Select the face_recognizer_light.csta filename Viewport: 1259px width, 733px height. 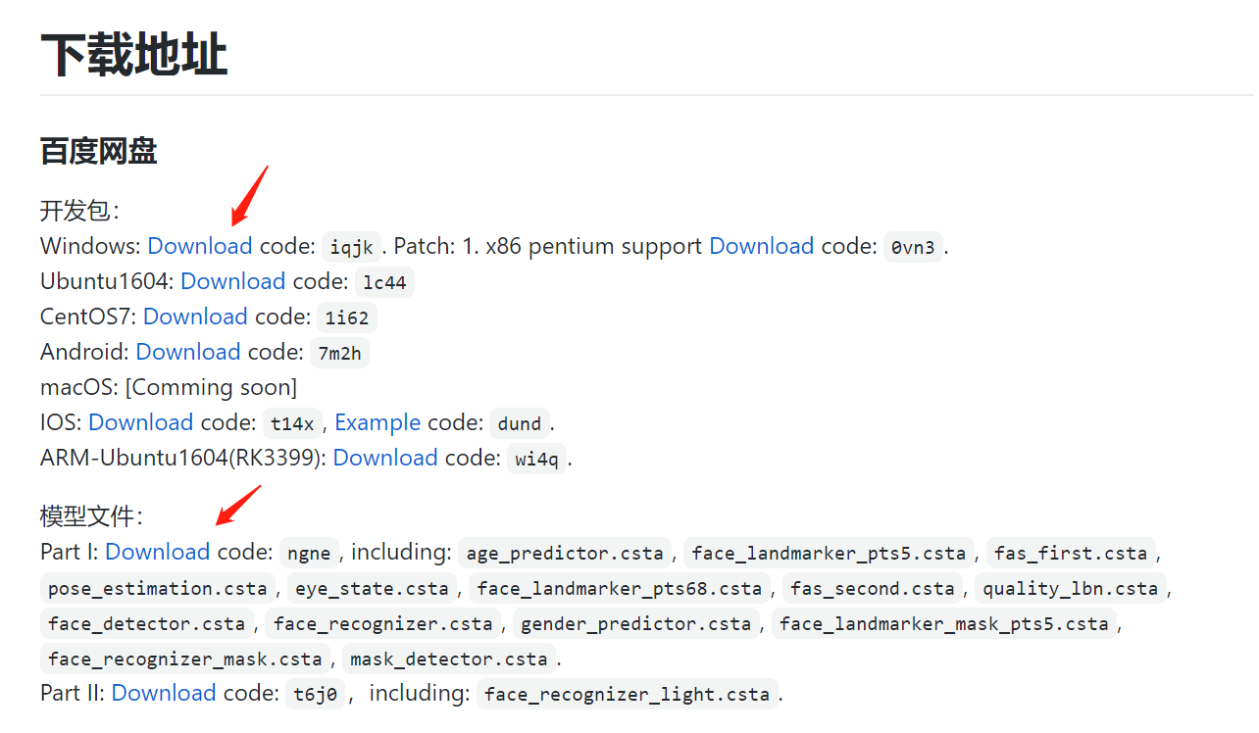[627, 695]
